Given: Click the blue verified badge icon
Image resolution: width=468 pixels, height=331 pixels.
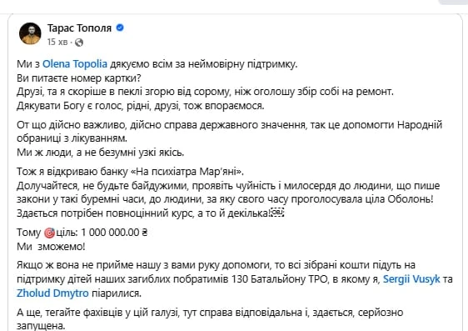Looking at the screenshot, I should coord(120,28).
